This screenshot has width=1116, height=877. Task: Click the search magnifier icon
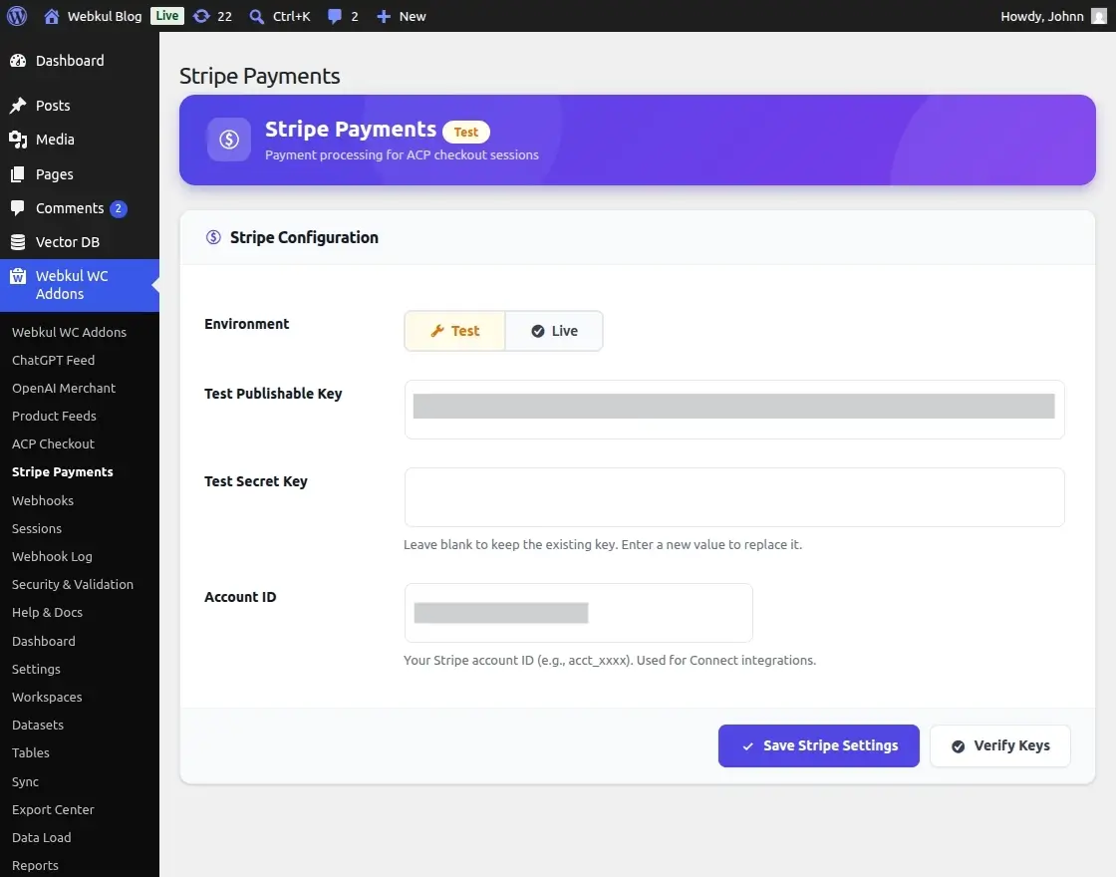(x=256, y=16)
